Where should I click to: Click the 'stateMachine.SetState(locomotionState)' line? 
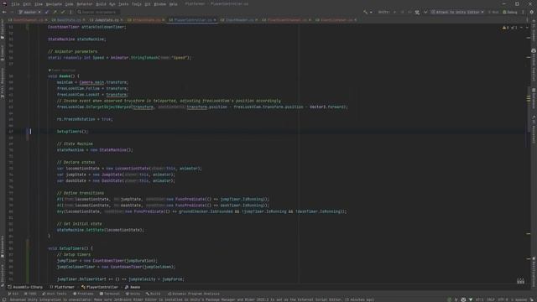pos(101,230)
